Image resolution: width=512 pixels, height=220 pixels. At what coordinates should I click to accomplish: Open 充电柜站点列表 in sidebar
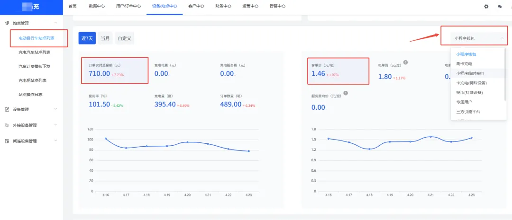32,80
